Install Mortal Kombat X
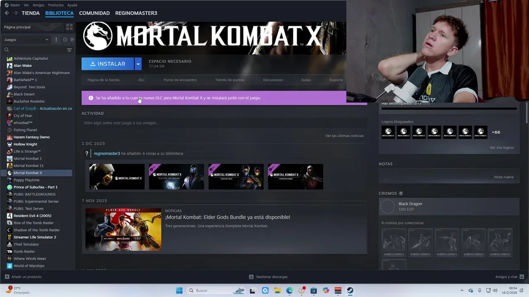 coord(107,64)
